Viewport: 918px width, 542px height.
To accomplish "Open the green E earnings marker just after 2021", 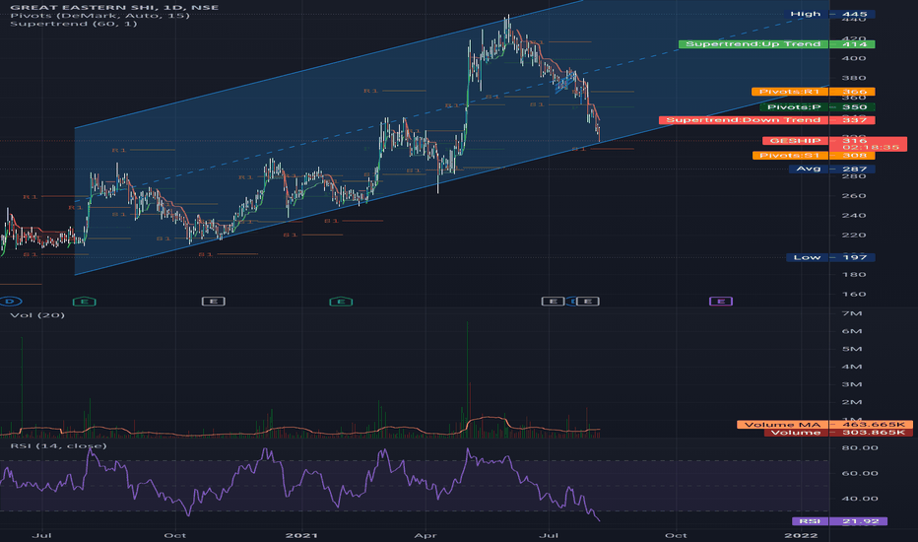I will pyautogui.click(x=341, y=302).
